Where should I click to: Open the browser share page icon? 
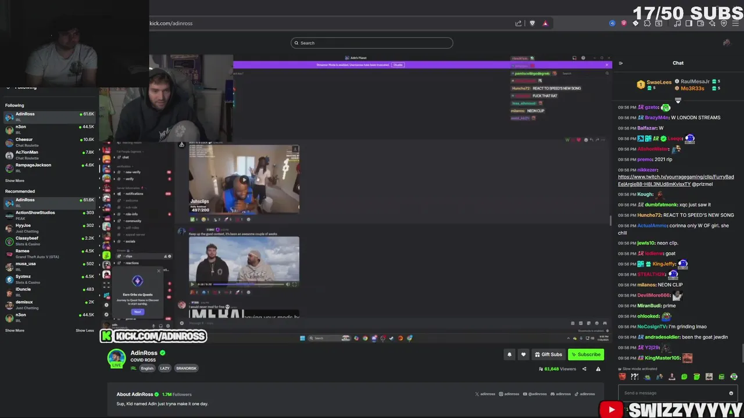pyautogui.click(x=518, y=23)
